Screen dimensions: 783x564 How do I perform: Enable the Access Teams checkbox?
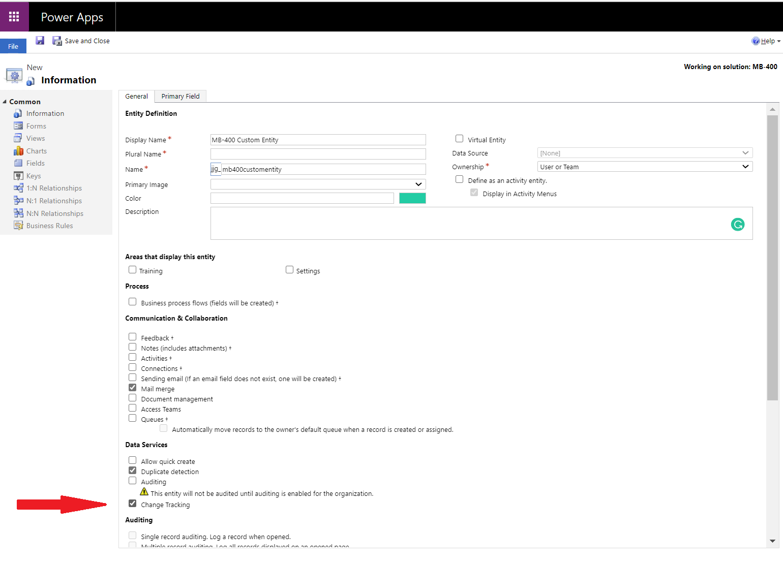pyautogui.click(x=133, y=408)
